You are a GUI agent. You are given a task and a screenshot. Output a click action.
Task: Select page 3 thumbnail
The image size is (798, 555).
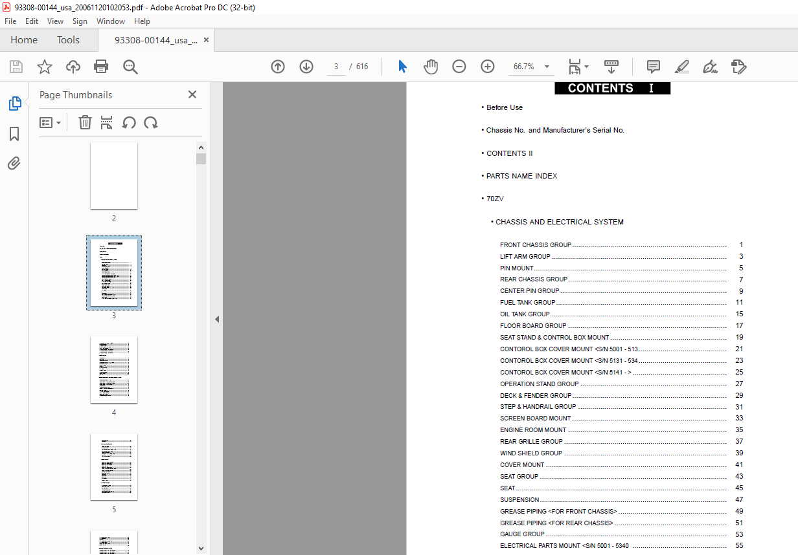[x=114, y=272]
